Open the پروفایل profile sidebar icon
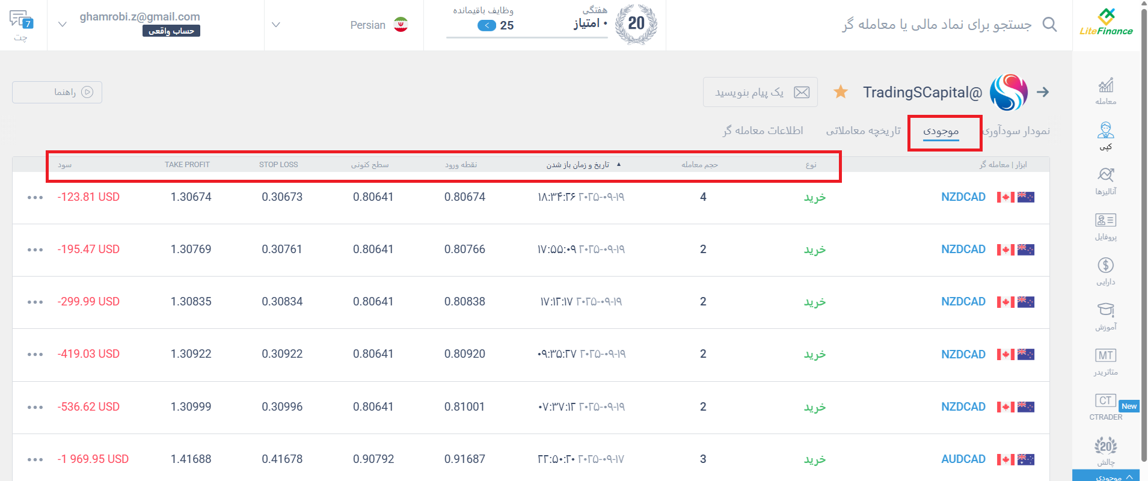The width and height of the screenshot is (1148, 481). pos(1105,227)
